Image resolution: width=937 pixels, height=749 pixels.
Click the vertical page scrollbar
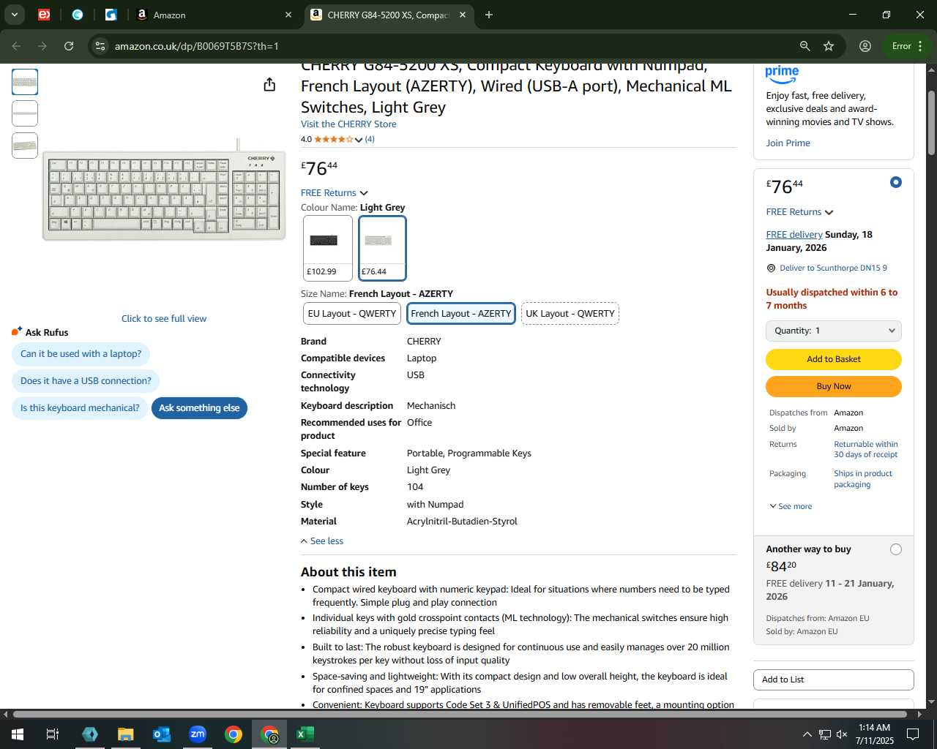tap(931, 124)
